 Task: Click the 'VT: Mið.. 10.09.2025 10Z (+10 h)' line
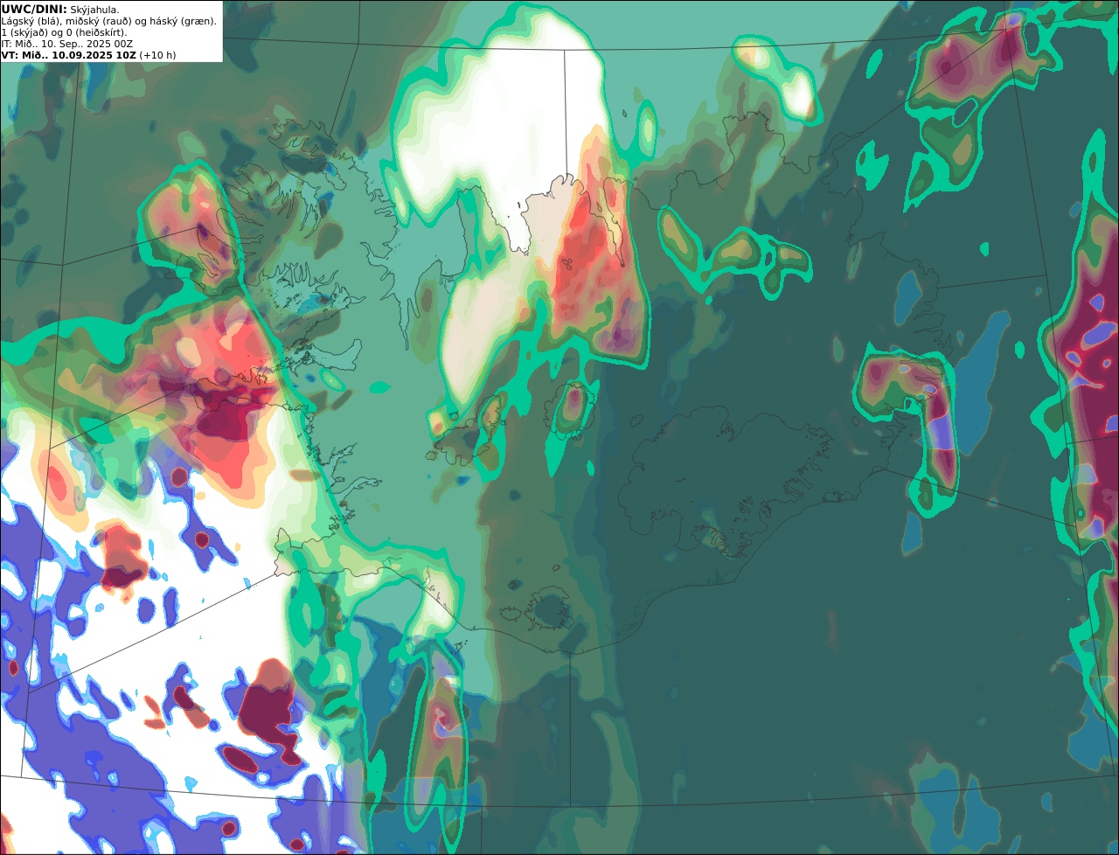pyautogui.click(x=88, y=55)
